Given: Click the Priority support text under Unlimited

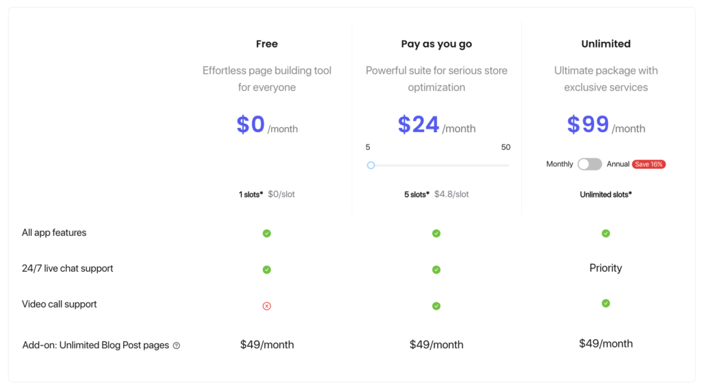Looking at the screenshot, I should (606, 268).
